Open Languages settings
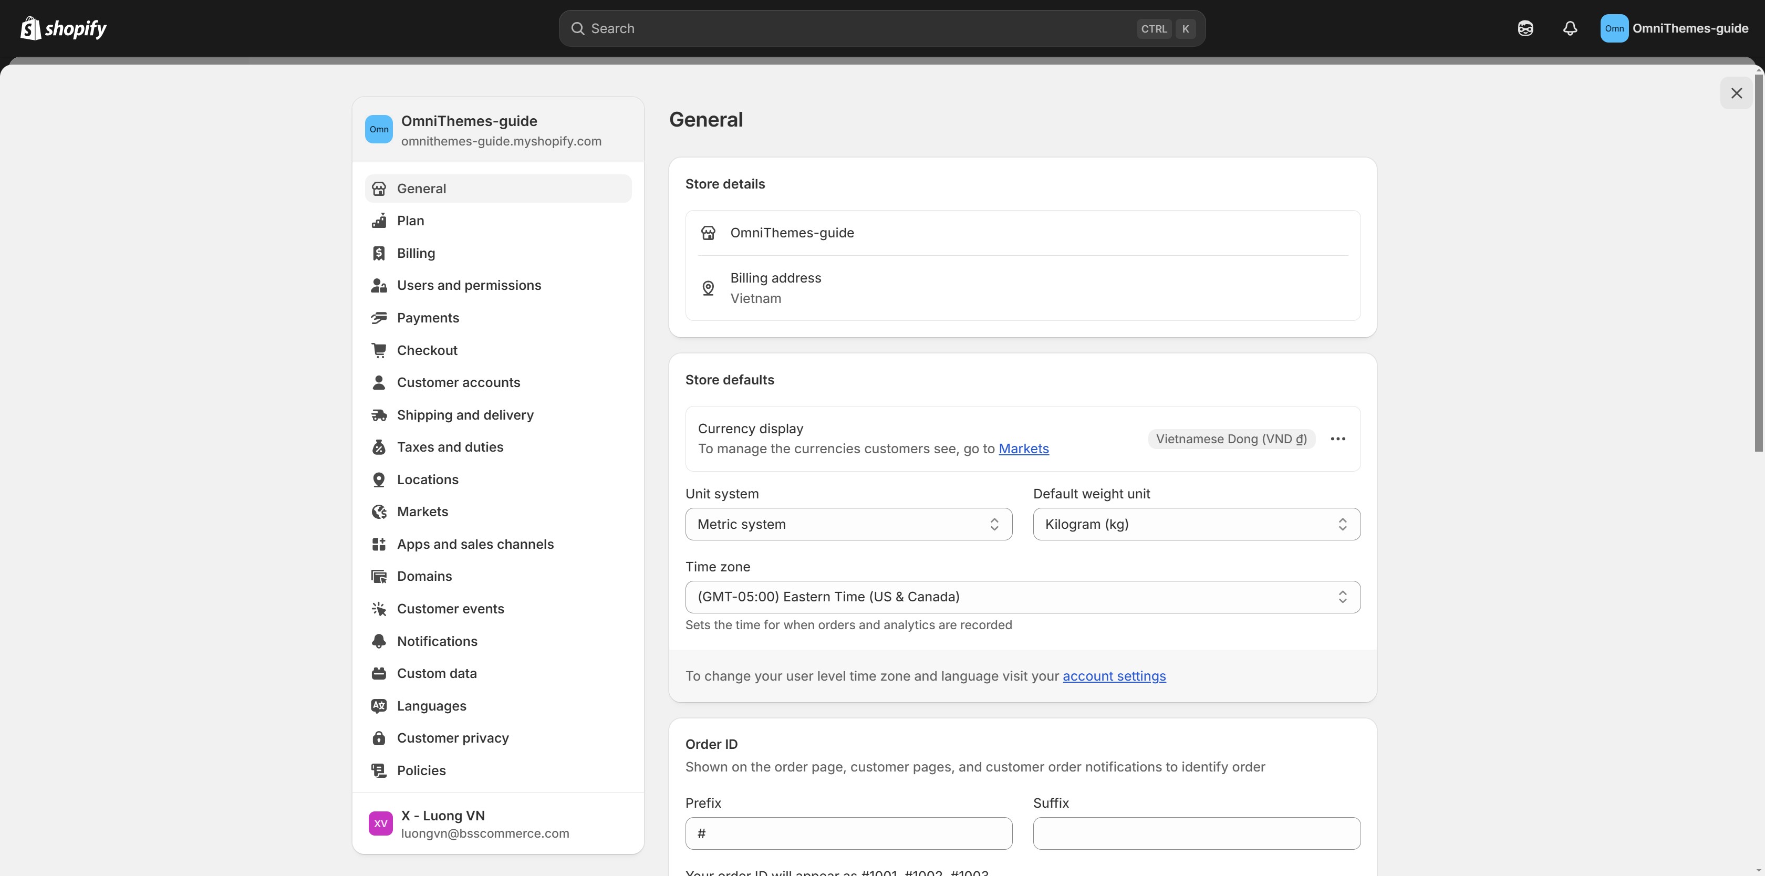Screen dimensions: 1765x876 498,706
